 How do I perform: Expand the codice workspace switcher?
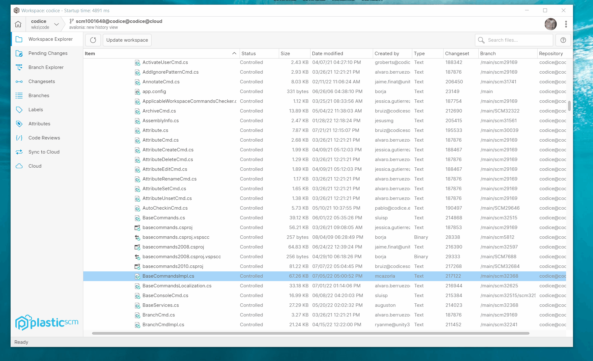click(x=56, y=24)
